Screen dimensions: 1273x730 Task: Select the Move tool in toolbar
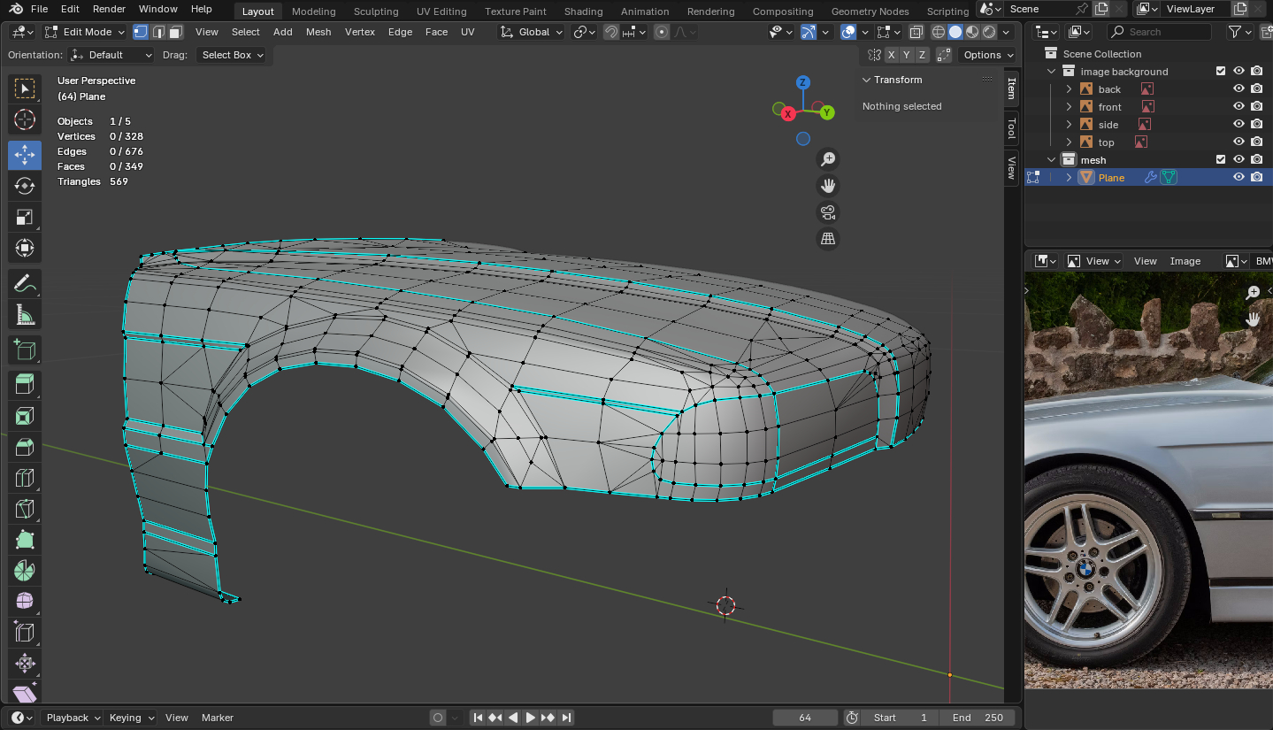[25, 155]
